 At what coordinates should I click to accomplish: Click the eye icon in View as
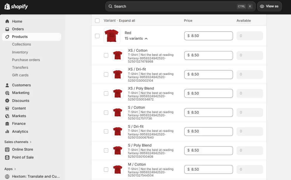click(x=262, y=6)
